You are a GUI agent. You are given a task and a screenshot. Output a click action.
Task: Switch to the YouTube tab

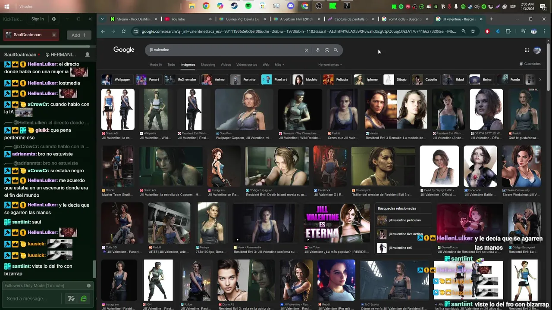[188, 19]
